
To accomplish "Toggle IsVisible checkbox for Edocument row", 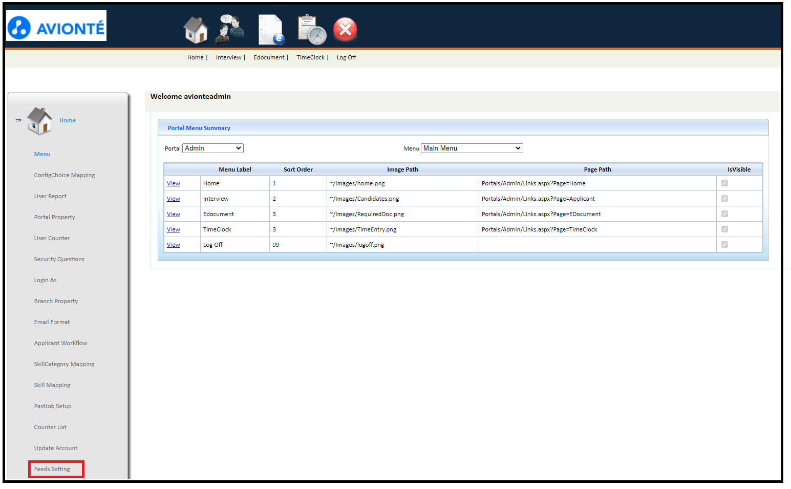I will [724, 214].
